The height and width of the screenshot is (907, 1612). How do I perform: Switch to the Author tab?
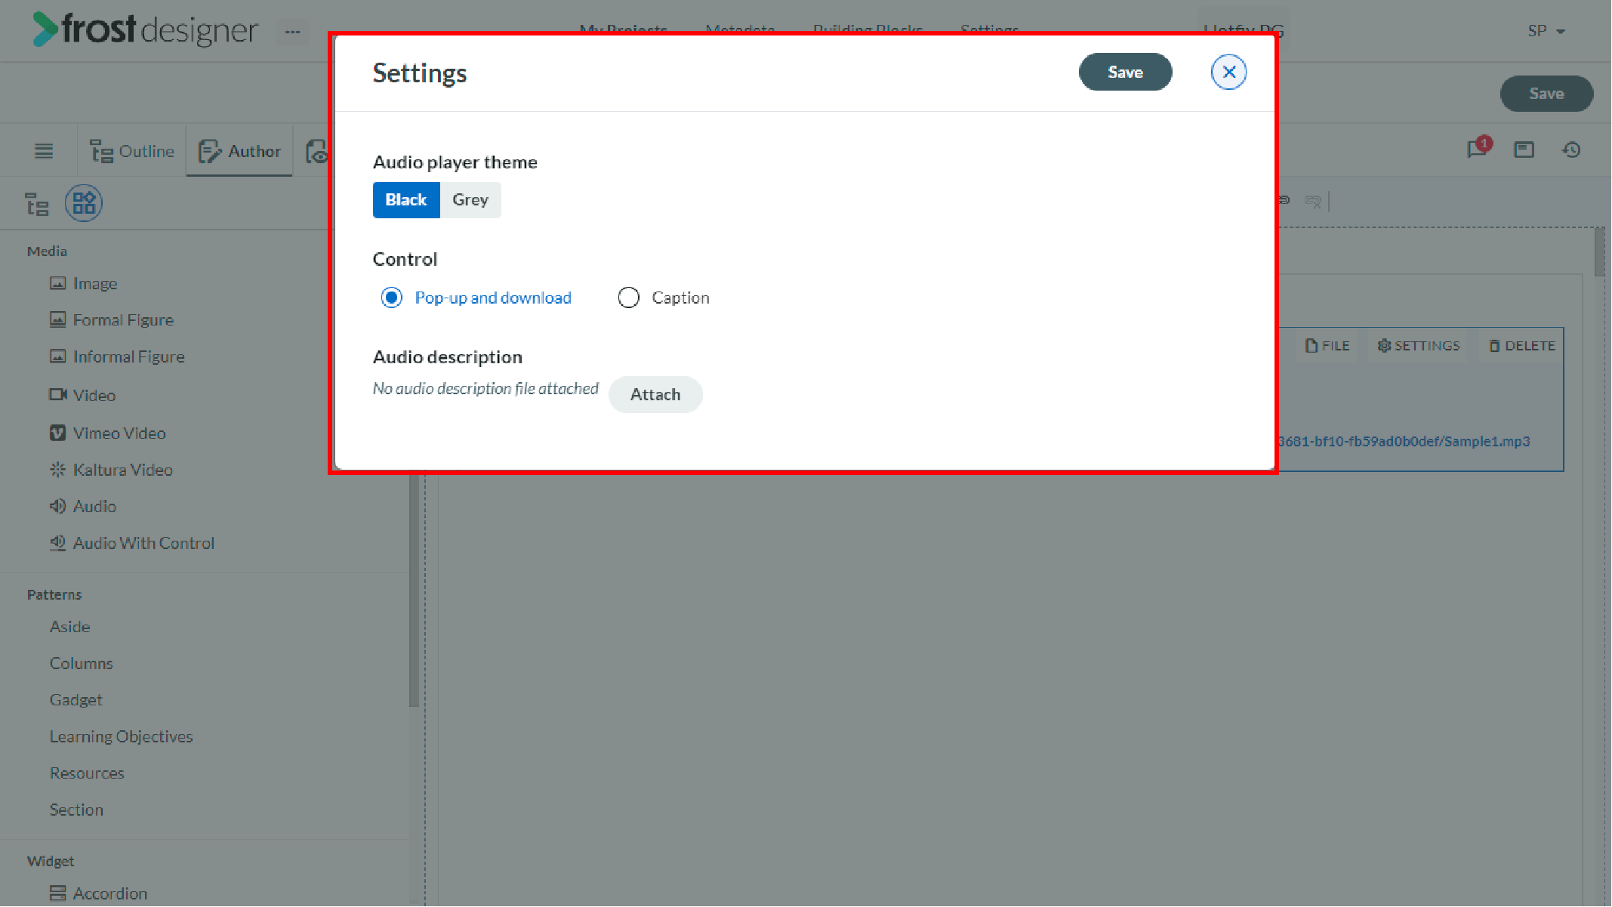[239, 151]
